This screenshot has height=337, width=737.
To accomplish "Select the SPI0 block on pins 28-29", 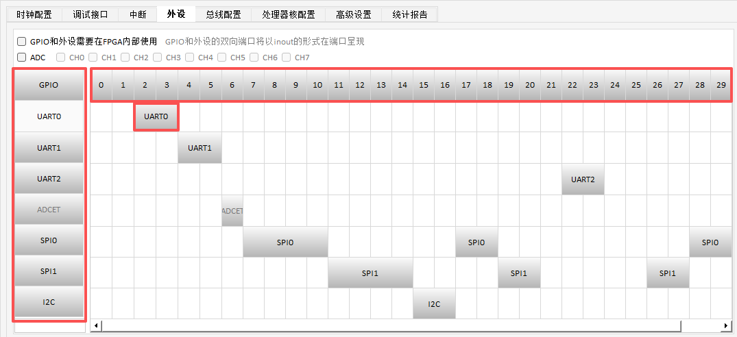I will tap(710, 242).
